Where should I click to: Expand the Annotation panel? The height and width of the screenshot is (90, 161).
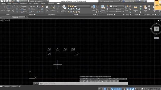(52, 14)
